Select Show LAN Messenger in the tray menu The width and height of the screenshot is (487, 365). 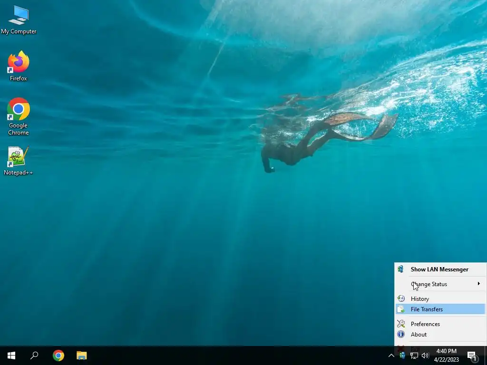pos(440,269)
